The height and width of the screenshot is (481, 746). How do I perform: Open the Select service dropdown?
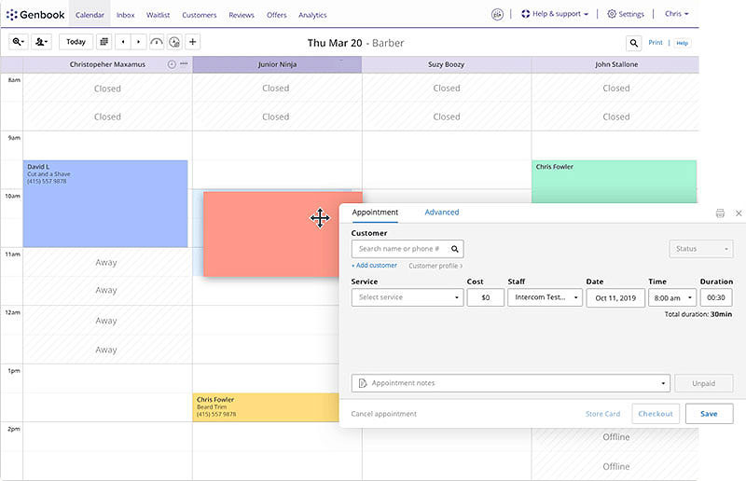408,297
